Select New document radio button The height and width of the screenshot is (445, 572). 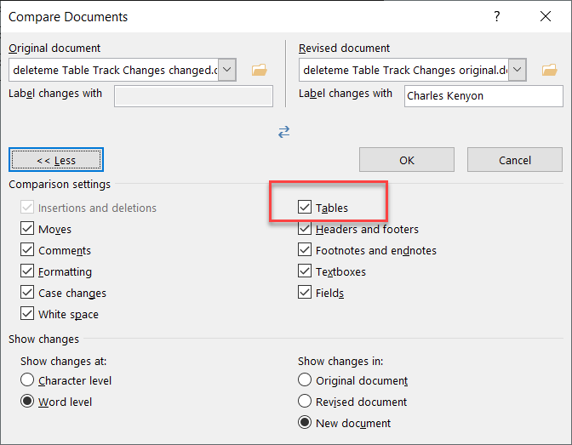click(x=305, y=422)
